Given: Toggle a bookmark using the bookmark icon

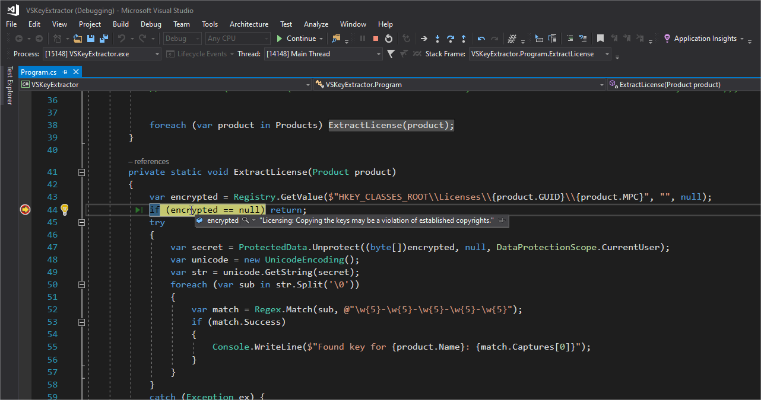Looking at the screenshot, I should [600, 39].
